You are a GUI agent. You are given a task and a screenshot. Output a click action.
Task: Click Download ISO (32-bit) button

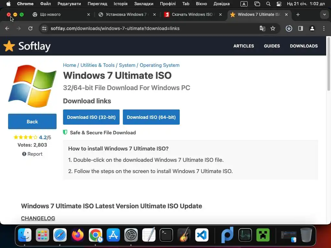coord(91,117)
